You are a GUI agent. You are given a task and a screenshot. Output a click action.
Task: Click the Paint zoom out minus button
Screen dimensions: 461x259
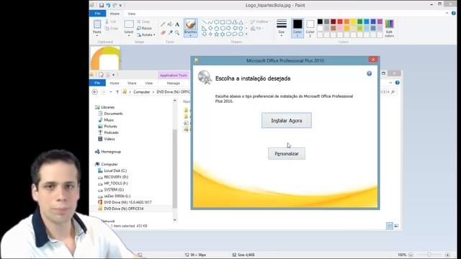pyautogui.click(x=411, y=255)
